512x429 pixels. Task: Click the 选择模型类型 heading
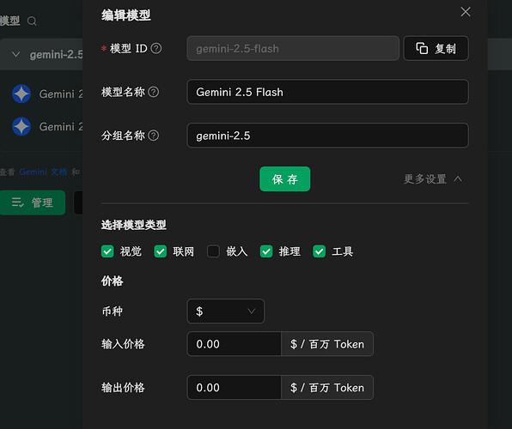133,225
